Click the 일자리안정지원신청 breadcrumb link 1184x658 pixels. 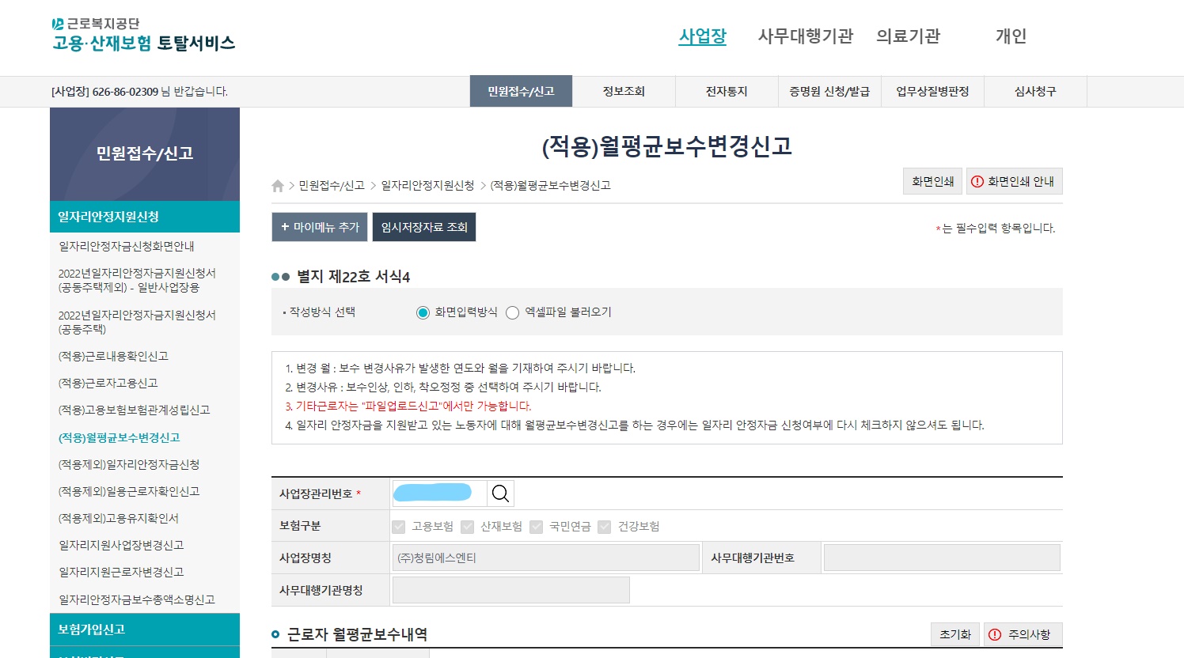click(427, 186)
